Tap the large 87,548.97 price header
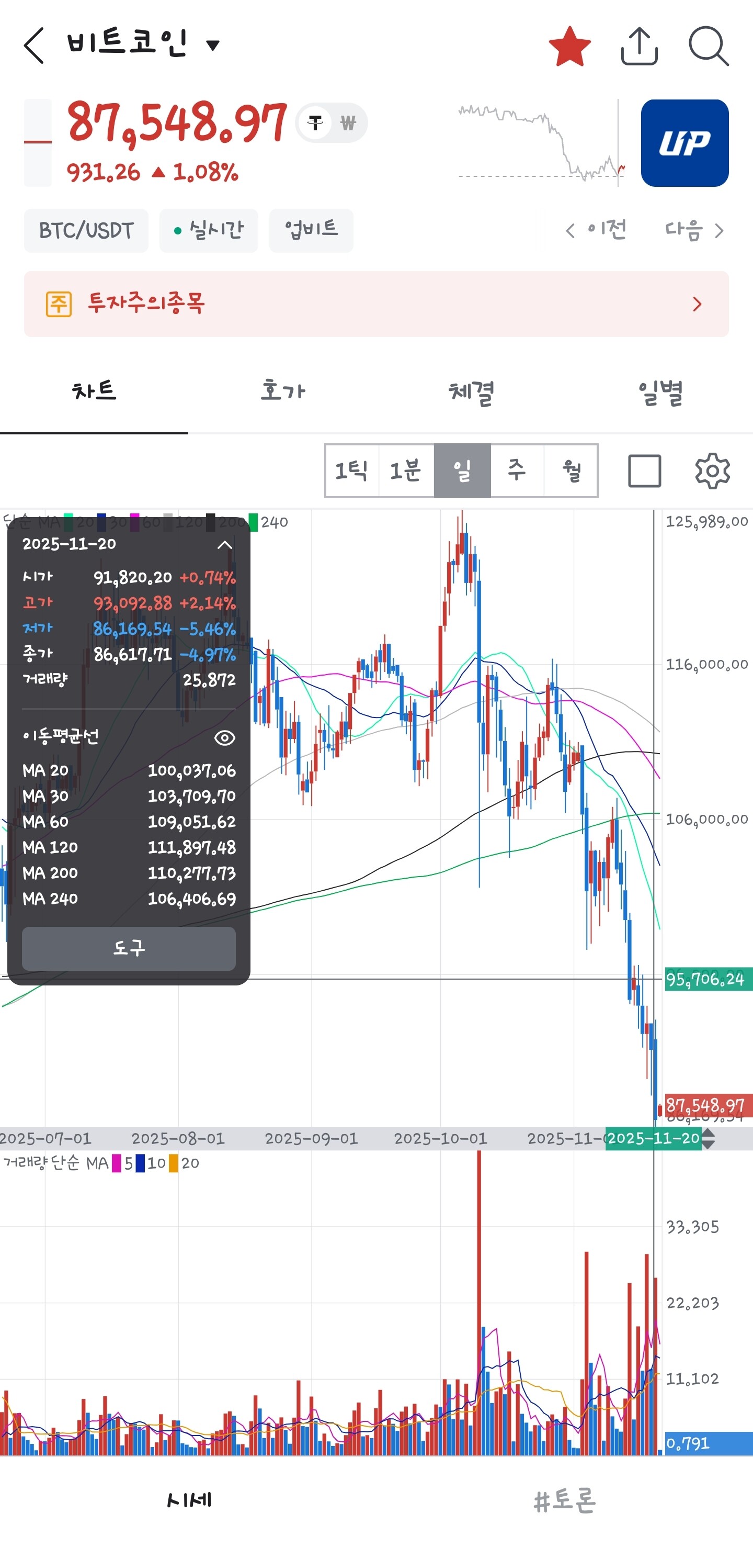Screen dimensions: 753x1547 click(177, 123)
